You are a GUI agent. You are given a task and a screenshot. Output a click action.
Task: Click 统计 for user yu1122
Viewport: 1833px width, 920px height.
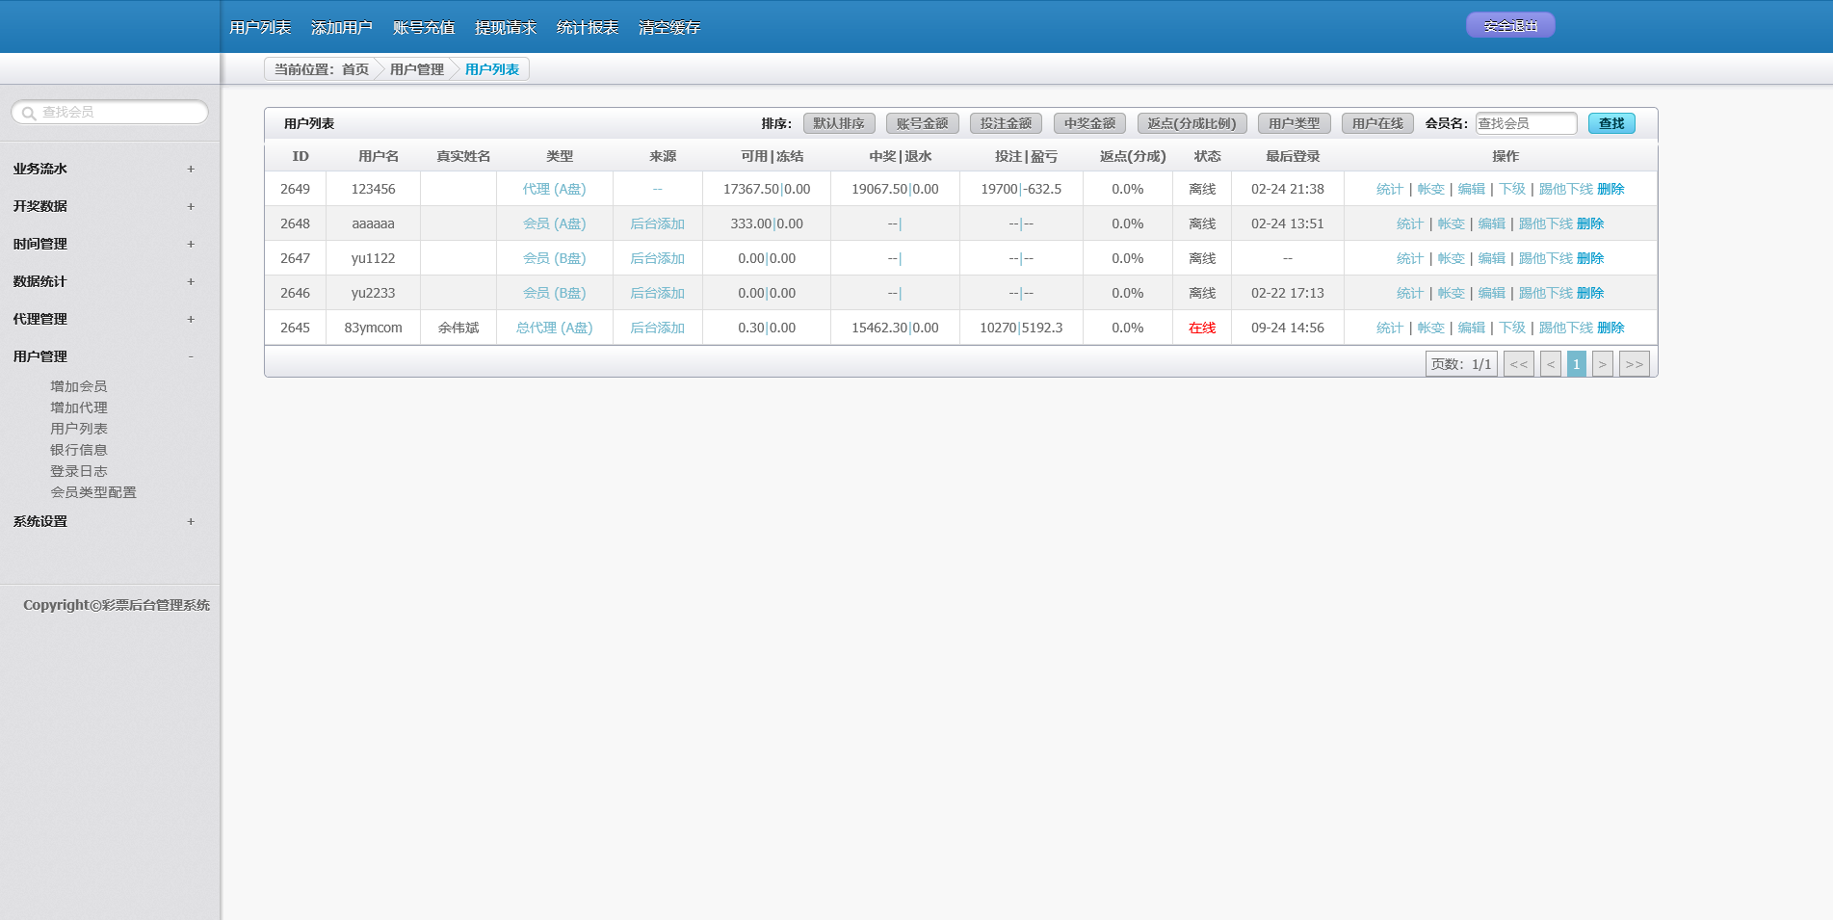click(1410, 258)
